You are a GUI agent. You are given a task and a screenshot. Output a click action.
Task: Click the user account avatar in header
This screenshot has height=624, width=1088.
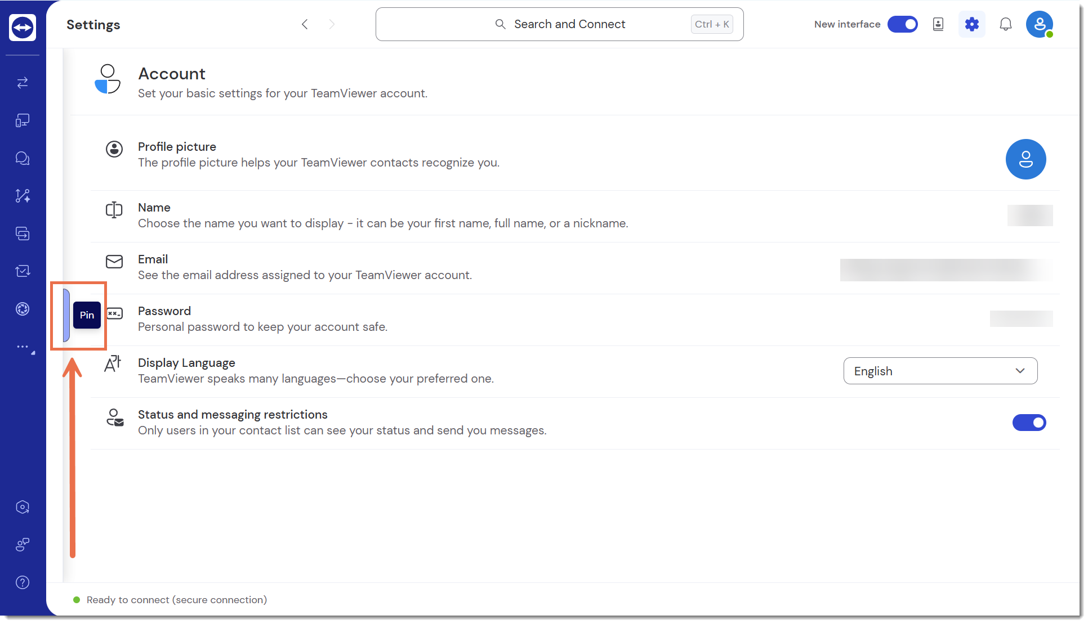point(1039,24)
